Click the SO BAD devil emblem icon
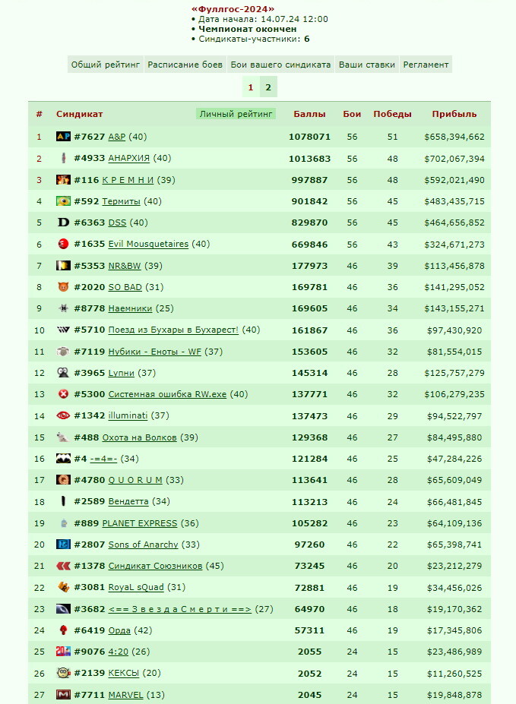 63,287
